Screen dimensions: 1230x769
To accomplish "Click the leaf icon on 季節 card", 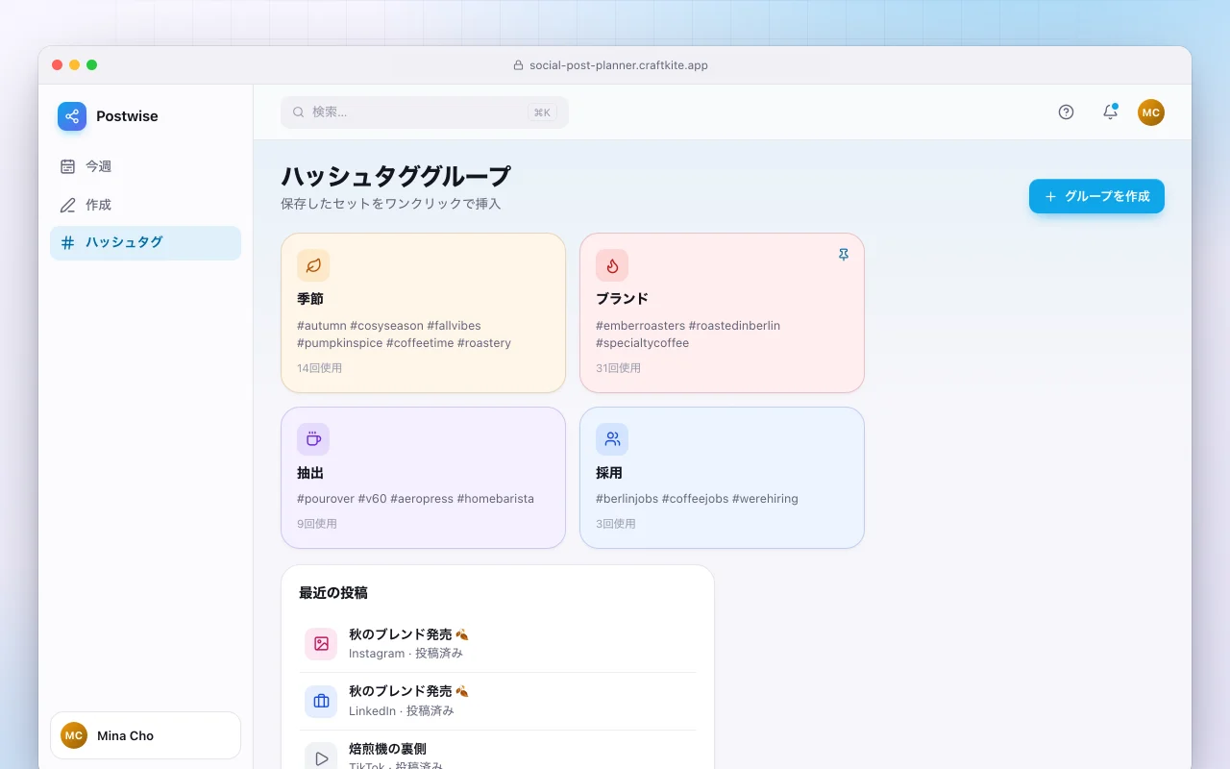I will tap(313, 265).
